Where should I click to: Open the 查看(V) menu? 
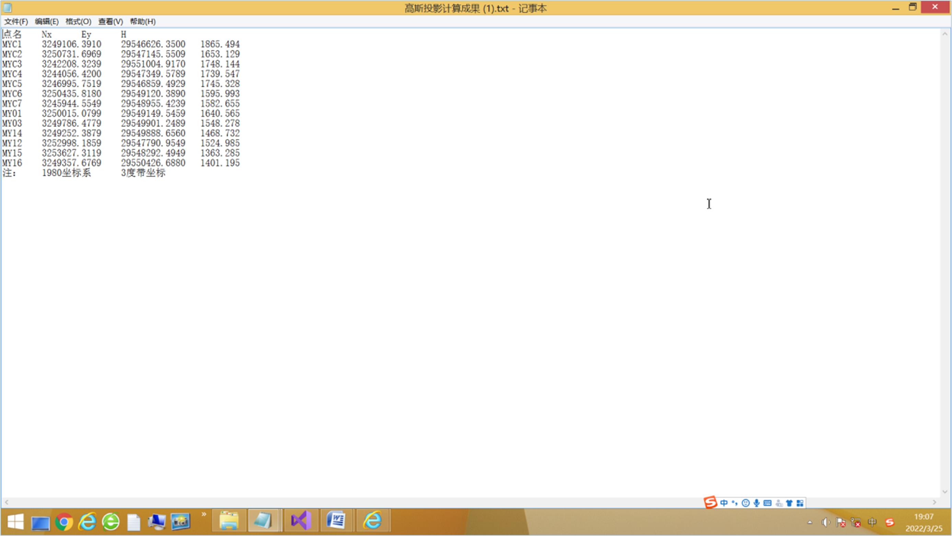click(x=111, y=21)
